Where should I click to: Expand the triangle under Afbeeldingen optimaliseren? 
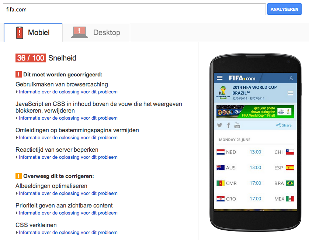tap(17, 193)
